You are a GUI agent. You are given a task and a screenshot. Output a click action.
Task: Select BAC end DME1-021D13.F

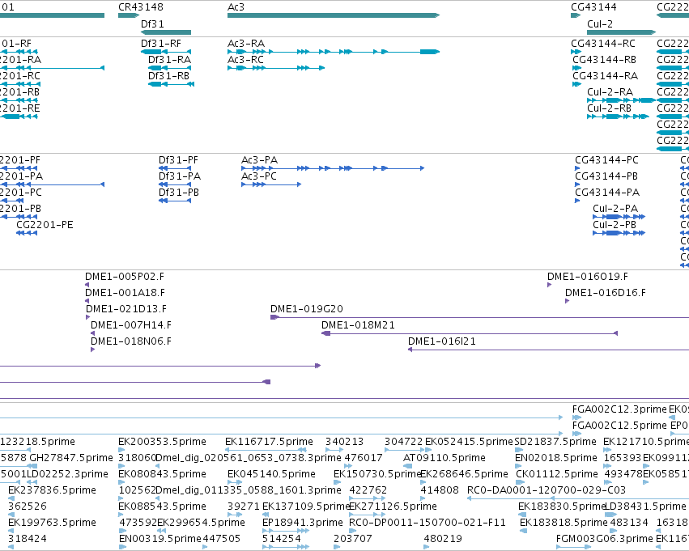coord(88,317)
